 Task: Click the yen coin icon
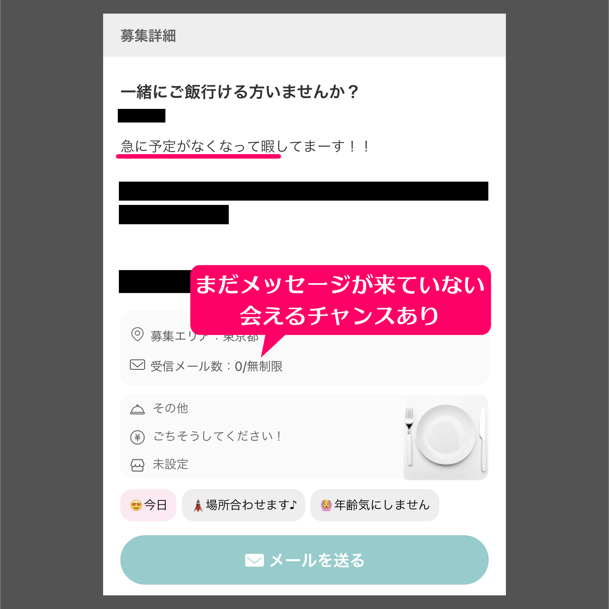(x=137, y=437)
